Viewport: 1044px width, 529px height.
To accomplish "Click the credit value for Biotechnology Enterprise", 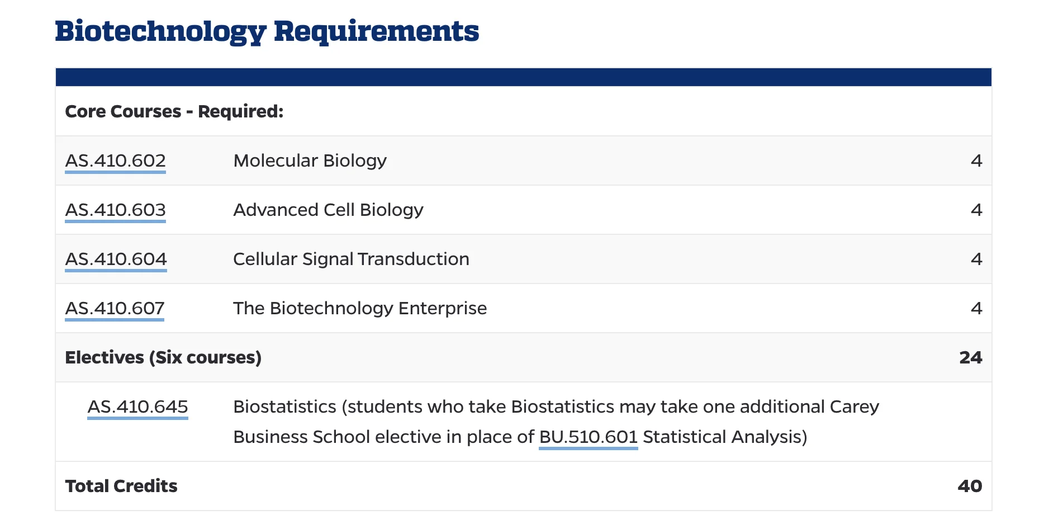I will 976,309.
